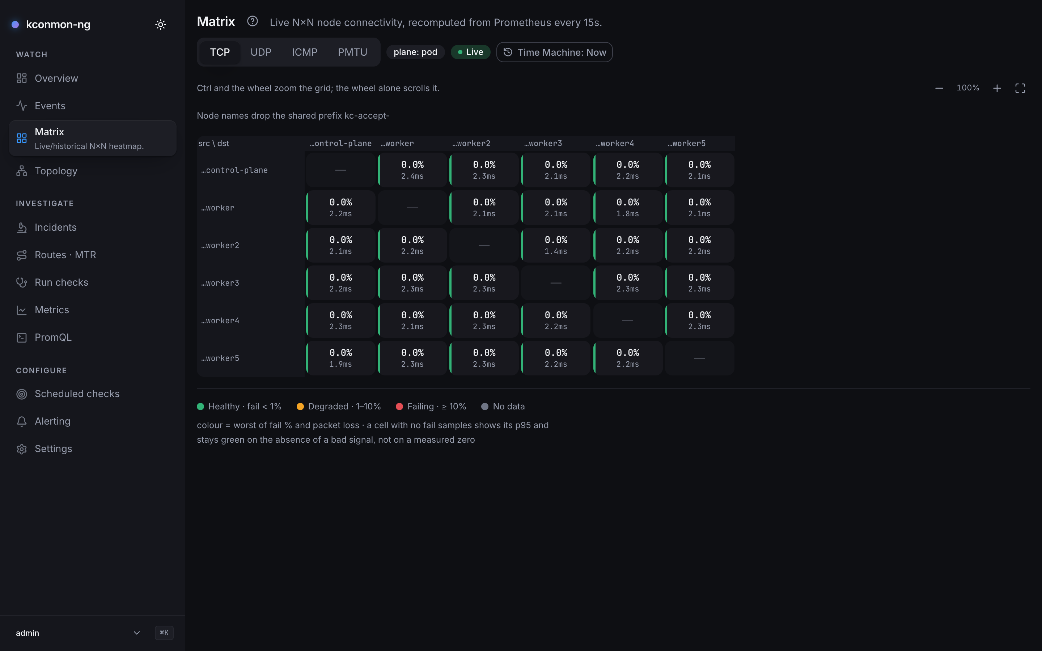
Task: Click the Settings gear icon
Action: [22, 449]
